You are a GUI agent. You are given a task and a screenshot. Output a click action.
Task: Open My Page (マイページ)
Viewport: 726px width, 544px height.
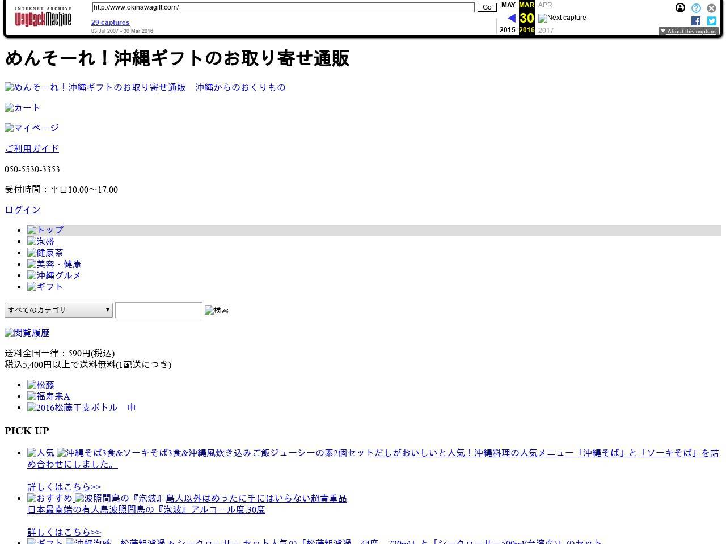(31, 127)
